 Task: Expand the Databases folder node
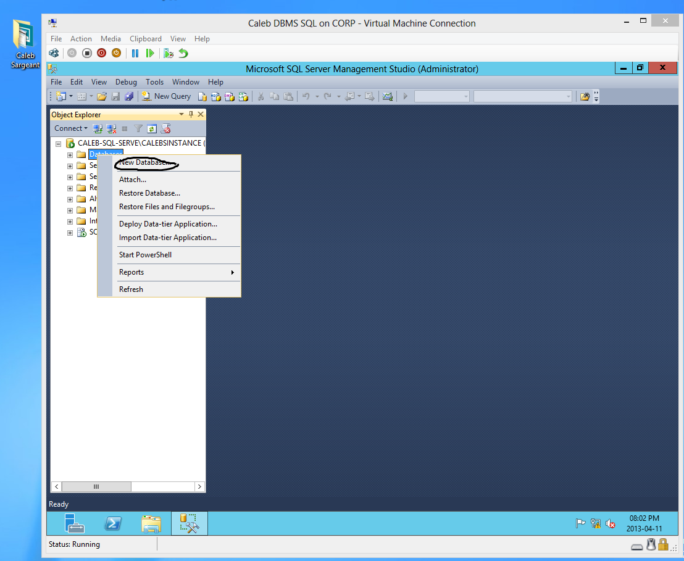coord(70,155)
